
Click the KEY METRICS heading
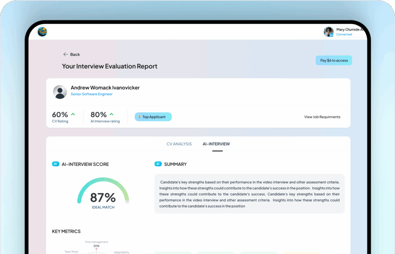pos(66,231)
